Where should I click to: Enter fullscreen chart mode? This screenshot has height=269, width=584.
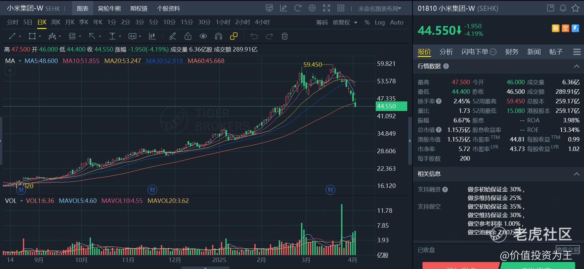tap(326, 8)
